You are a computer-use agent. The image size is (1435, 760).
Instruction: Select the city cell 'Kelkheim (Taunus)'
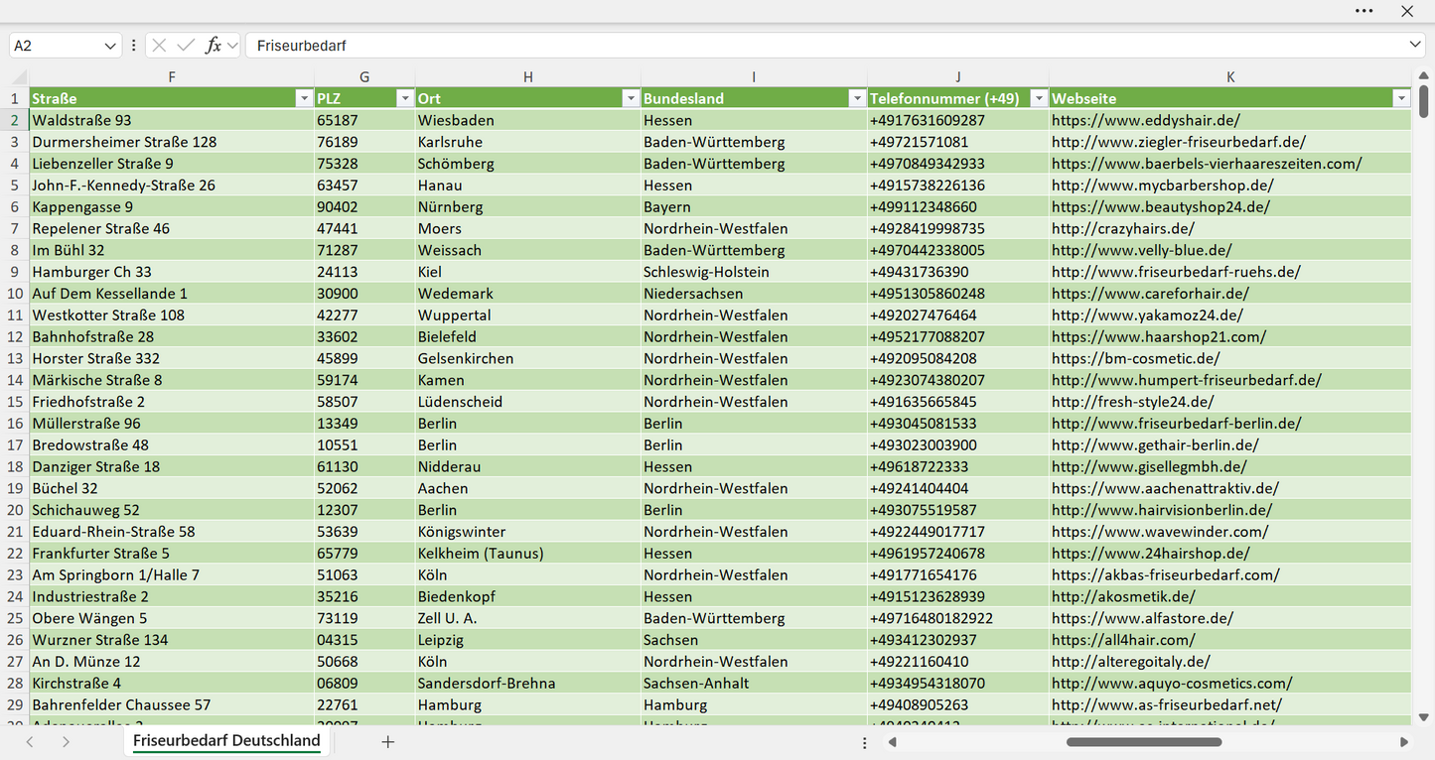point(528,554)
